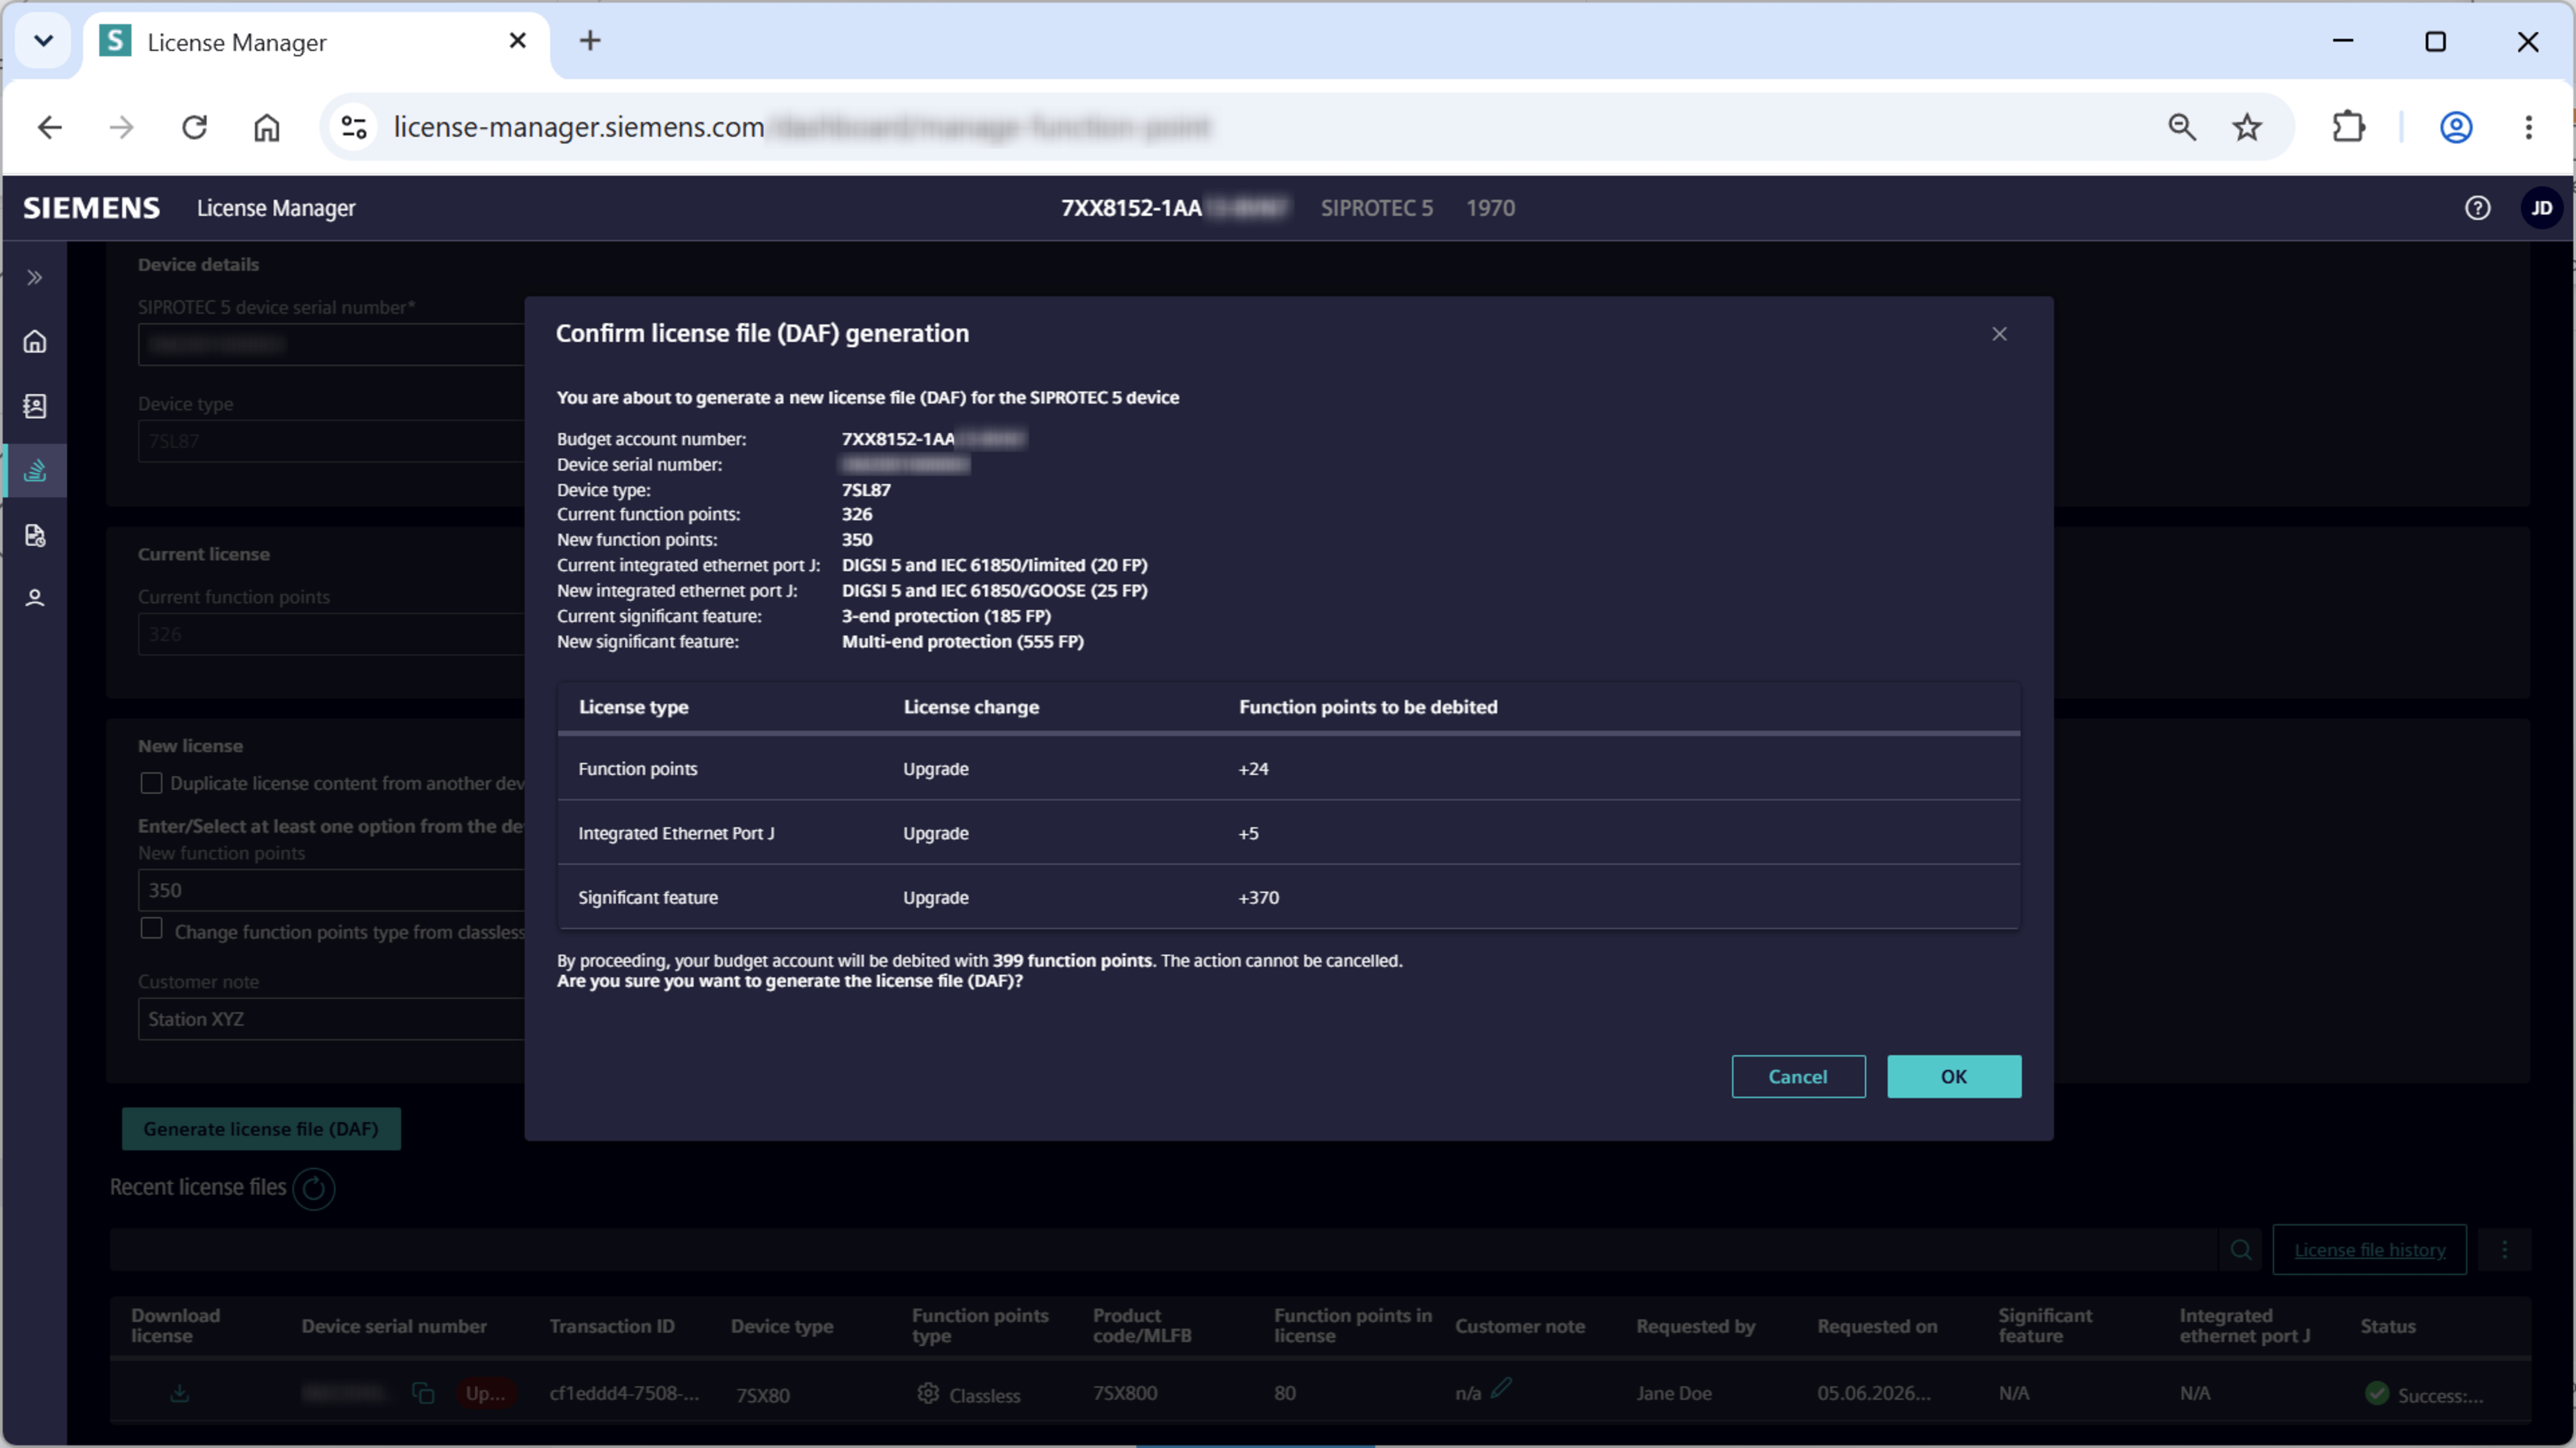The height and width of the screenshot is (1448, 2576).
Task: Select the License Manager browser tab
Action: pyautogui.click(x=315, y=42)
